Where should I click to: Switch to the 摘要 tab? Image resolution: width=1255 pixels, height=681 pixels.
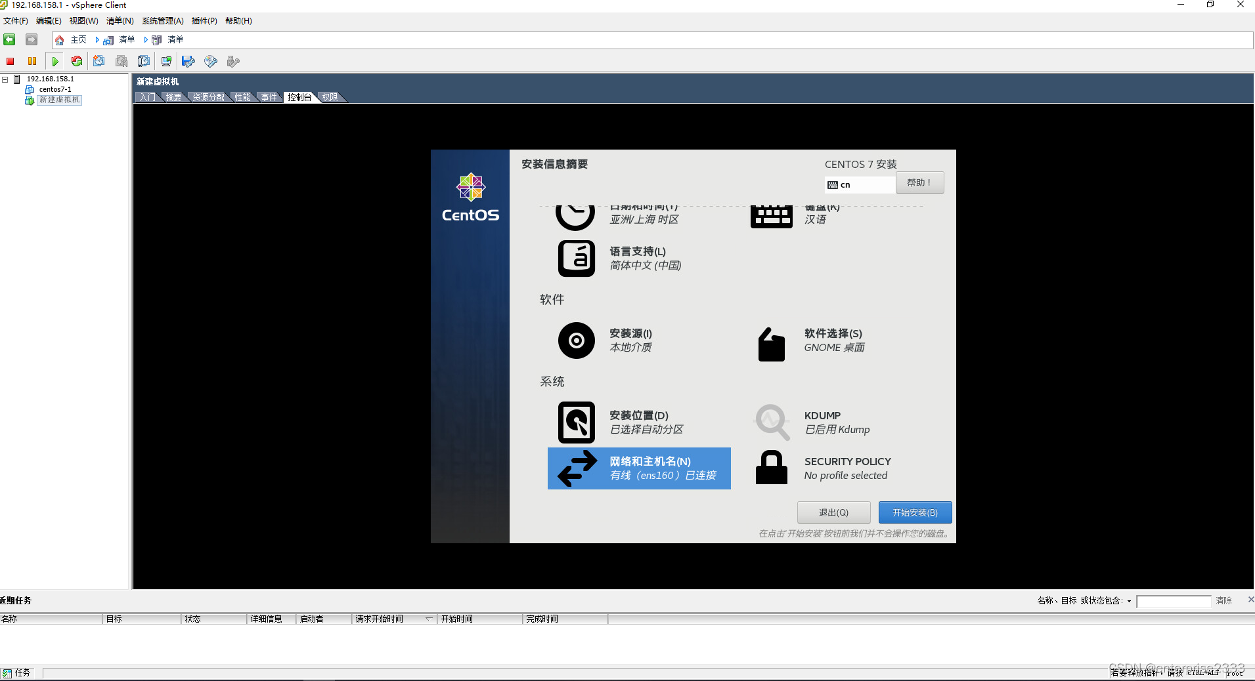174,97
